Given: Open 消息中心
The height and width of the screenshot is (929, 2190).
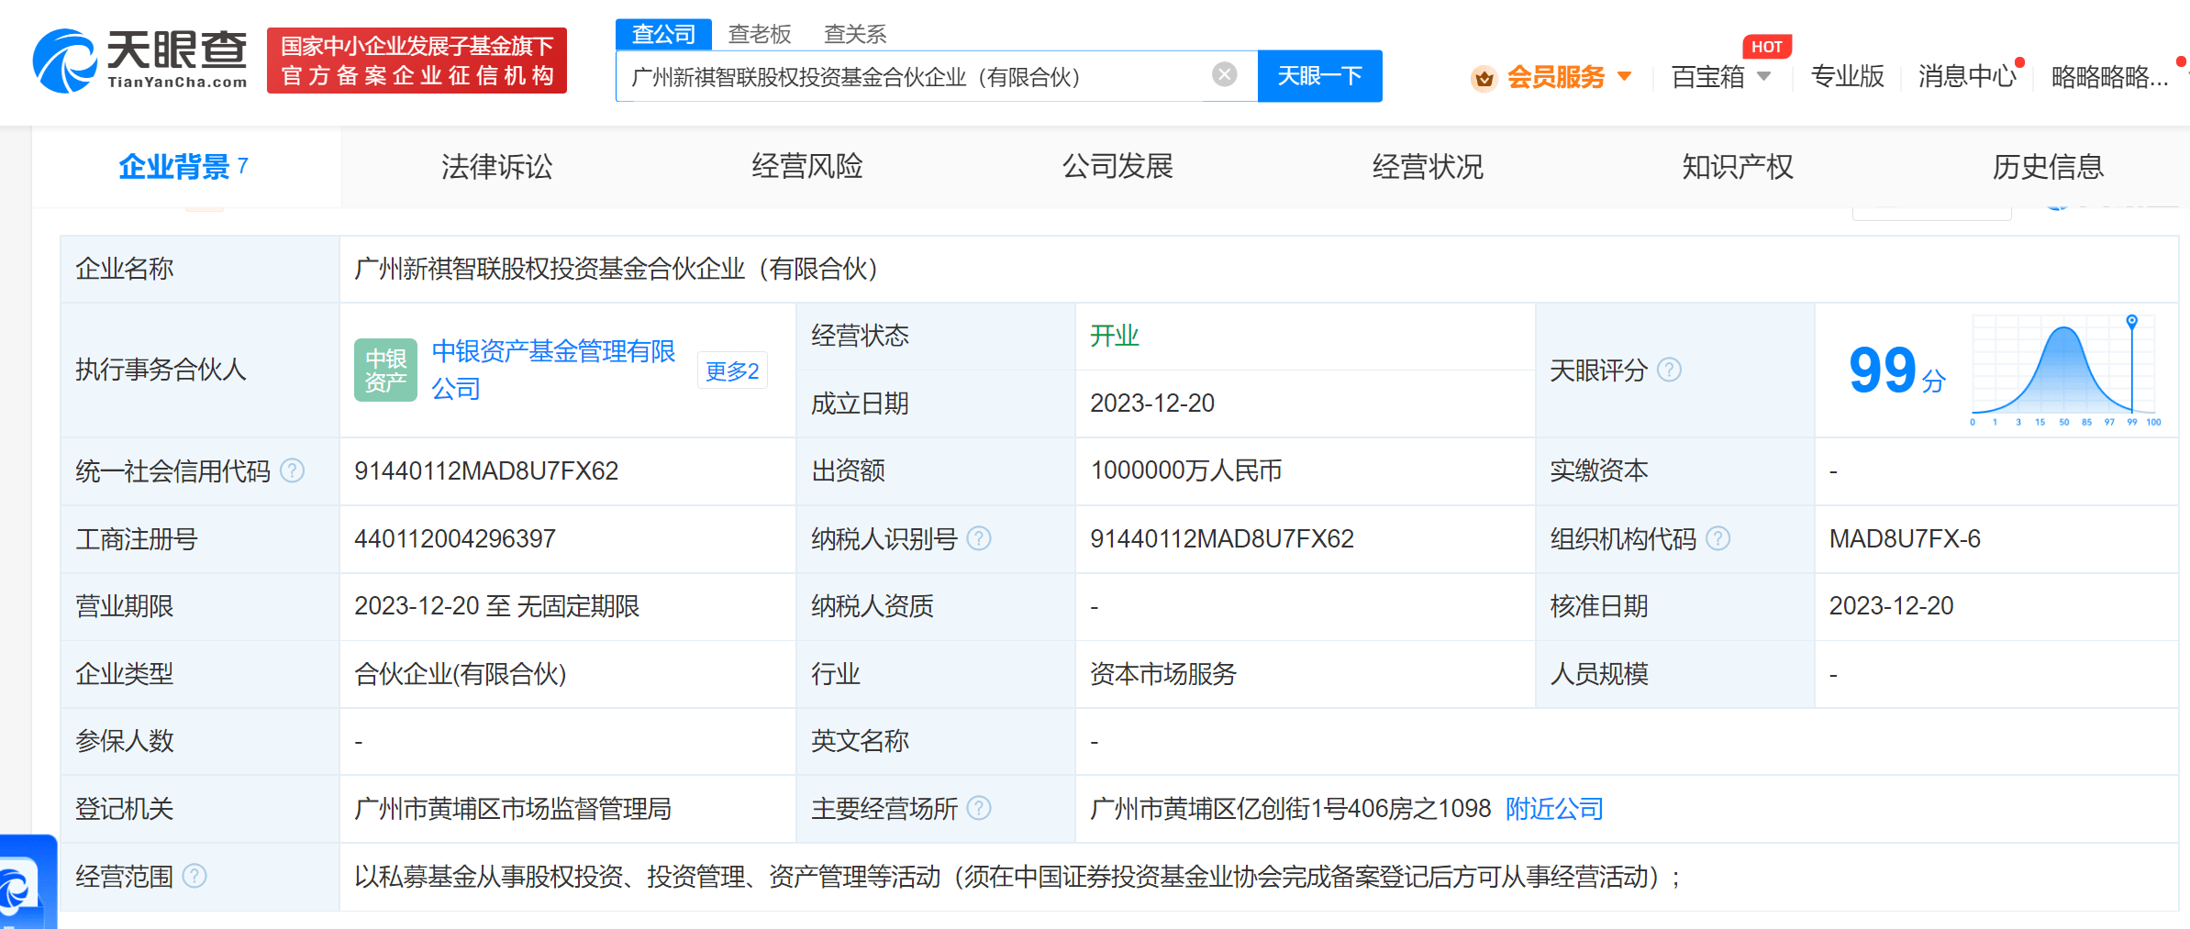Looking at the screenshot, I should tap(1968, 76).
